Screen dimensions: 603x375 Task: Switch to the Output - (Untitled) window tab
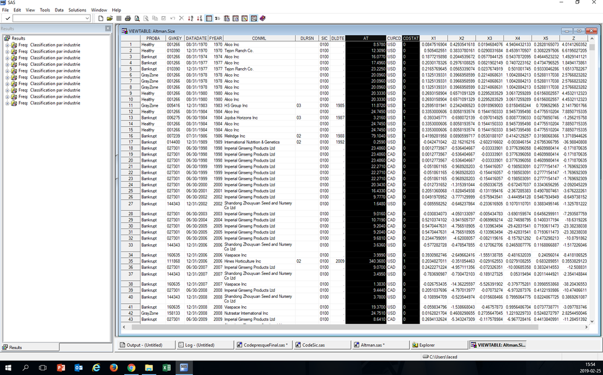146,345
